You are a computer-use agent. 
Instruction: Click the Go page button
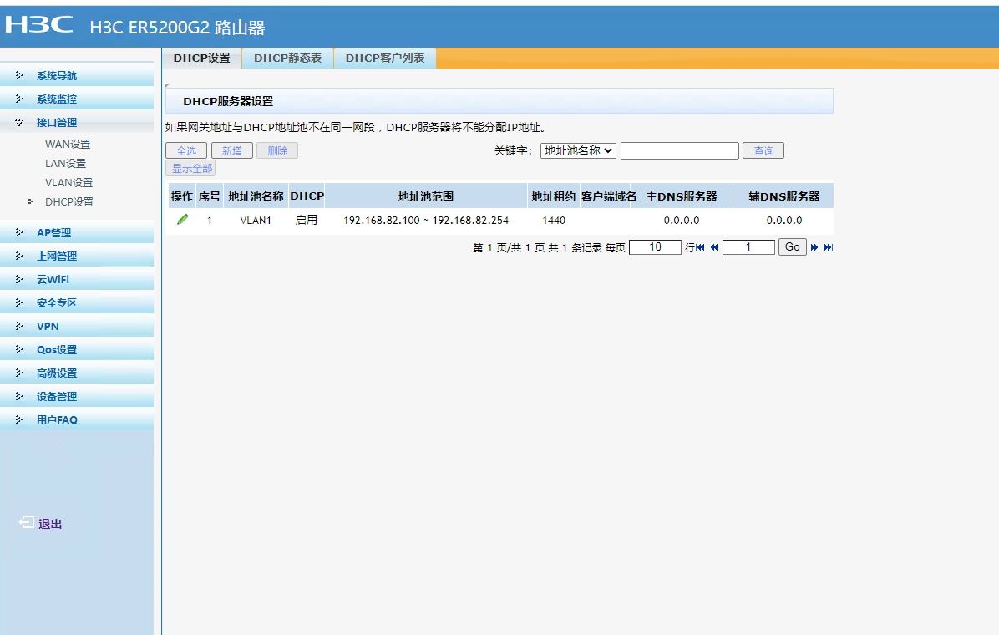[x=793, y=246]
